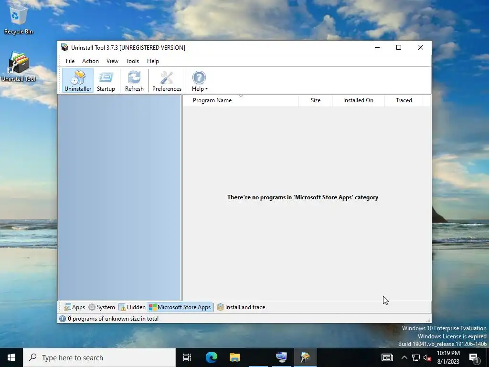Image resolution: width=489 pixels, height=367 pixels.
Task: Switch to the Apps tab
Action: [74, 307]
